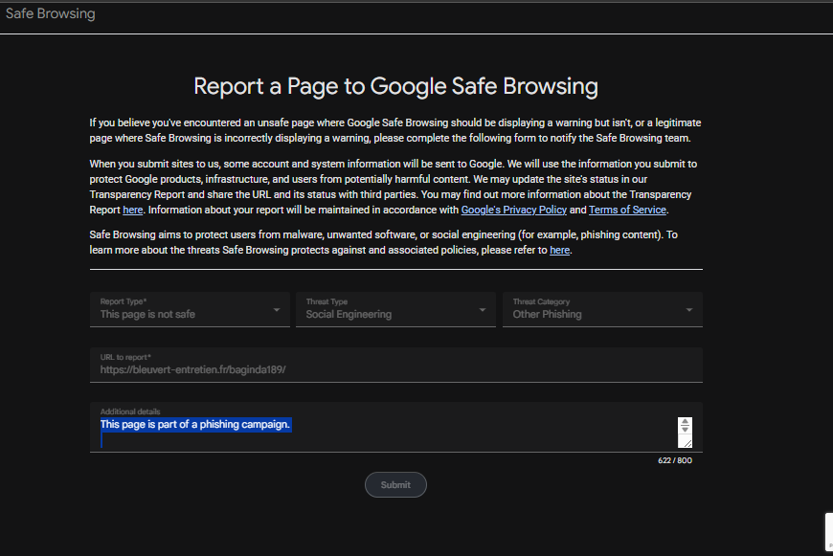
Task: Open the Terms of Service link
Action: coord(627,210)
